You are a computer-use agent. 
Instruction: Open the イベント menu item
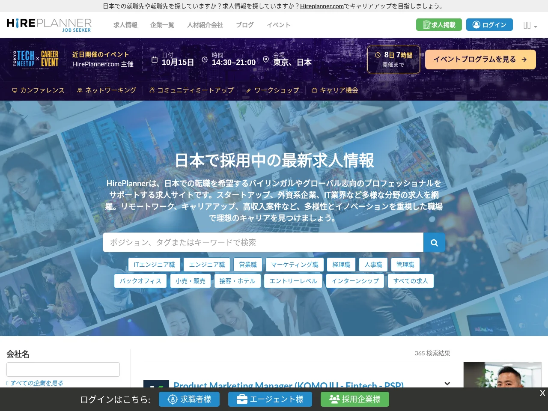tap(279, 25)
